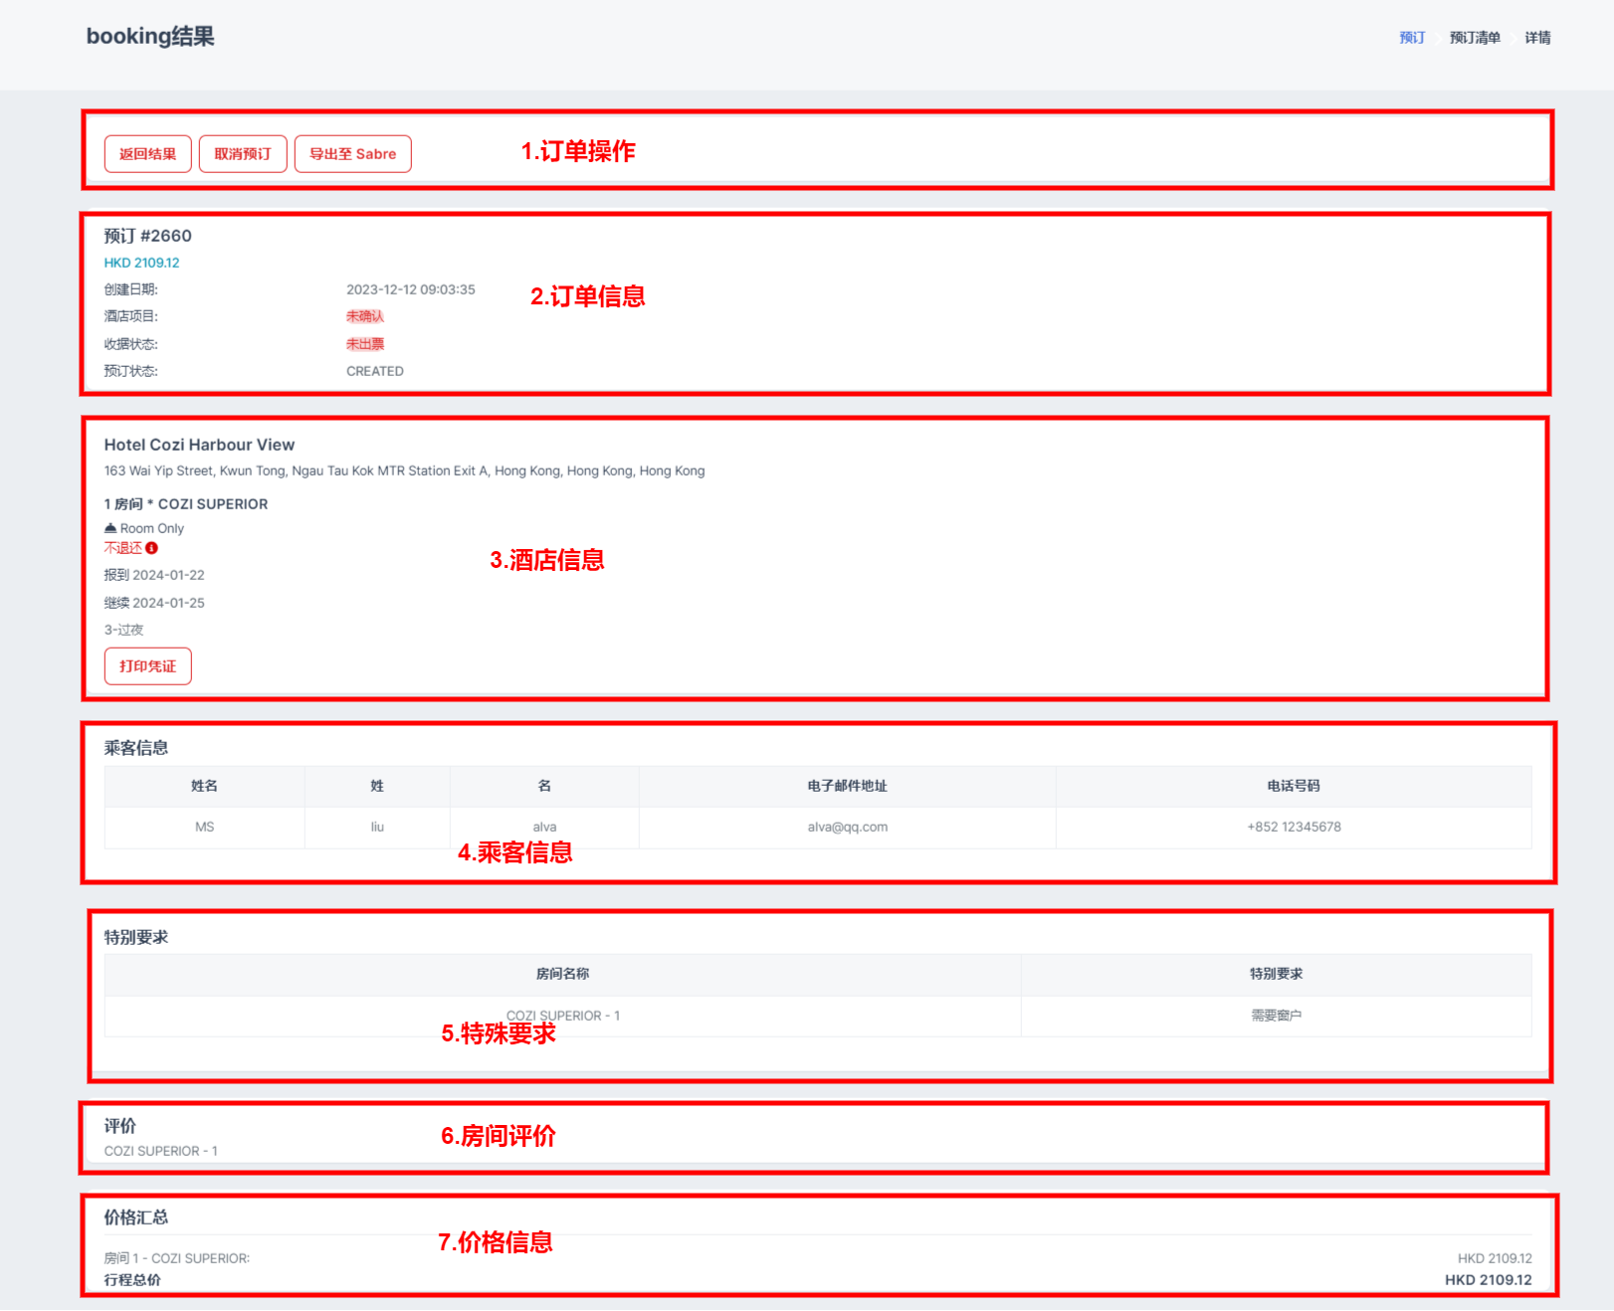Click the 需要窗户 special request cell
This screenshot has width=1614, height=1311.
1276,1016
